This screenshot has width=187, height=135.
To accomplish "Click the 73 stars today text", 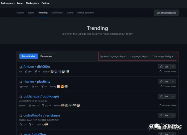I will 168,86.
